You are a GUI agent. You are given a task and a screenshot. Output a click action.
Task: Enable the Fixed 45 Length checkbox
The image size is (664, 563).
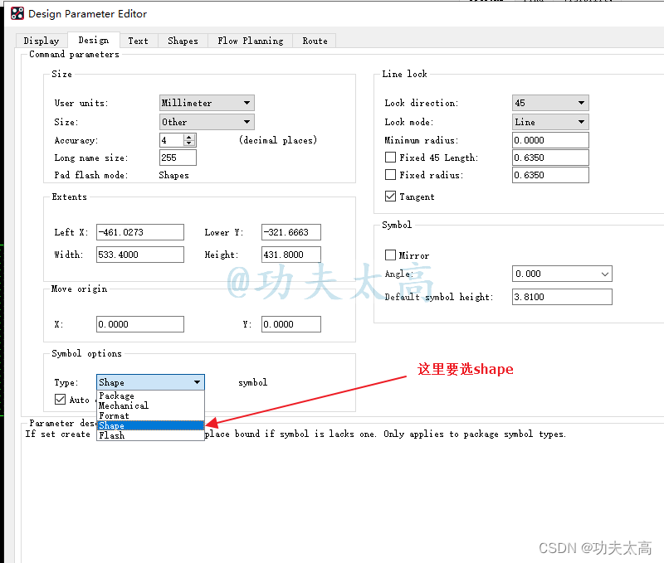coord(391,158)
